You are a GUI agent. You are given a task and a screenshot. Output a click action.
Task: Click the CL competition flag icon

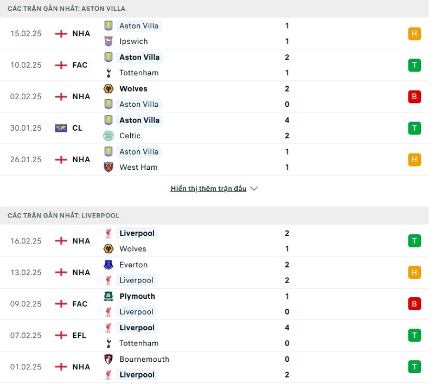[x=61, y=128]
